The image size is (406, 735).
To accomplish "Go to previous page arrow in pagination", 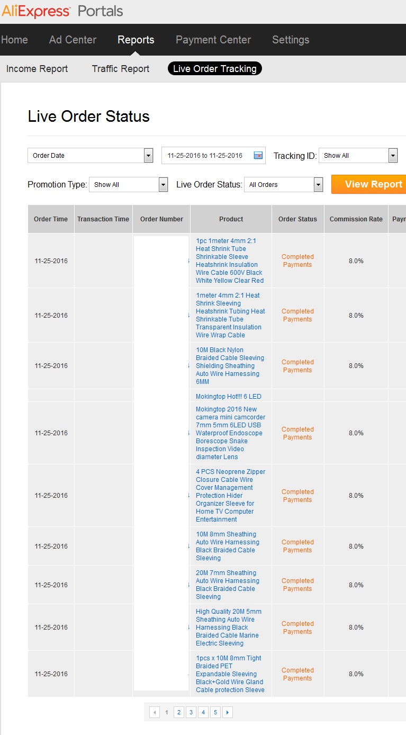I will point(155,712).
